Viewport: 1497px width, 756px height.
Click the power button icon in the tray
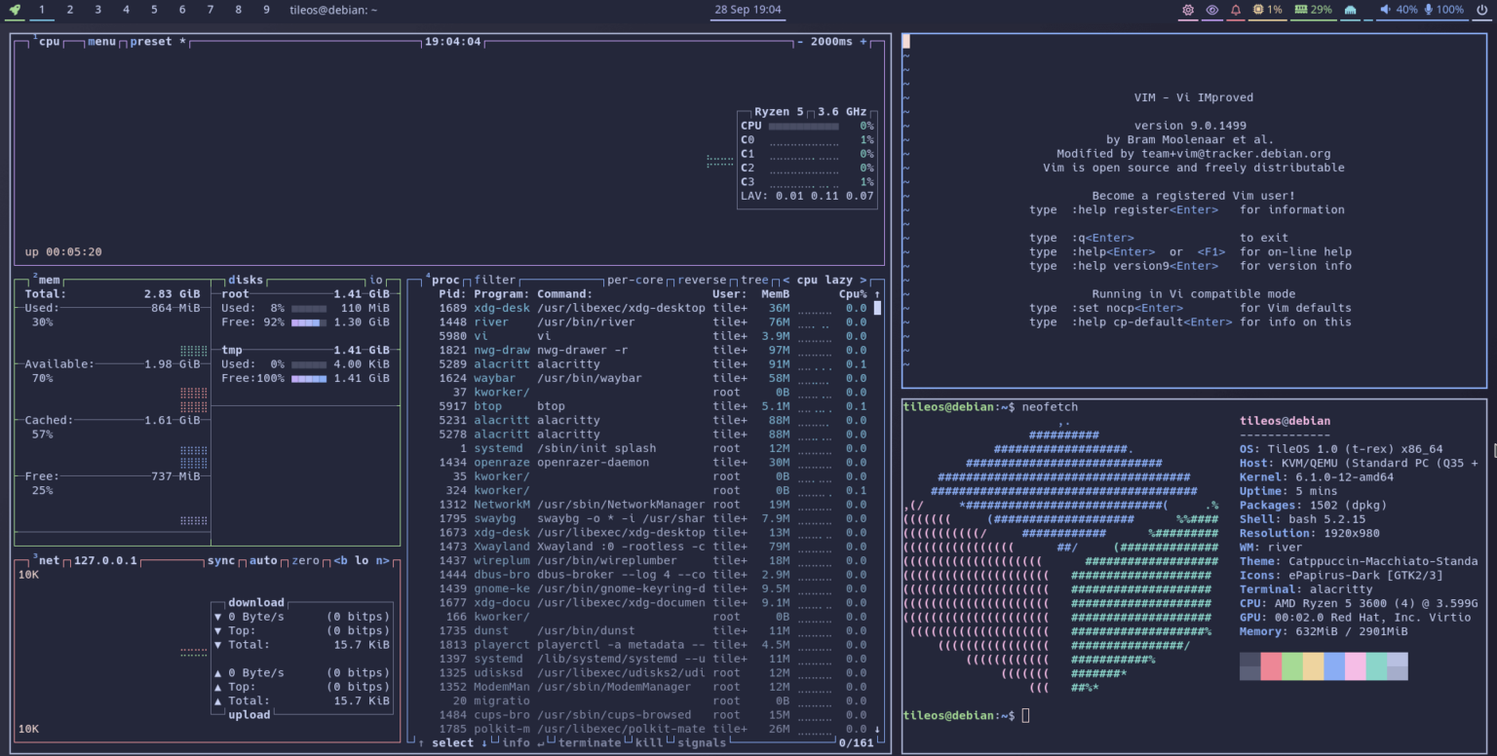pos(1482,10)
